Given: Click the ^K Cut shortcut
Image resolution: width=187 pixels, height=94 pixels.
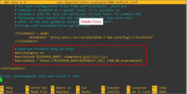Looking at the screenshot, I should [x=82, y=88].
